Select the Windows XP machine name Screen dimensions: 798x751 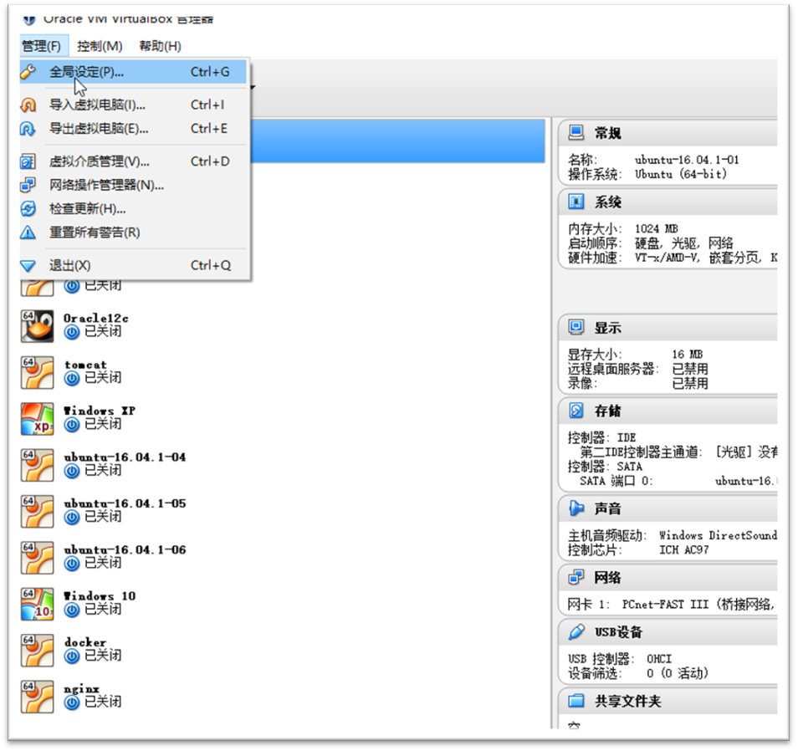click(100, 411)
